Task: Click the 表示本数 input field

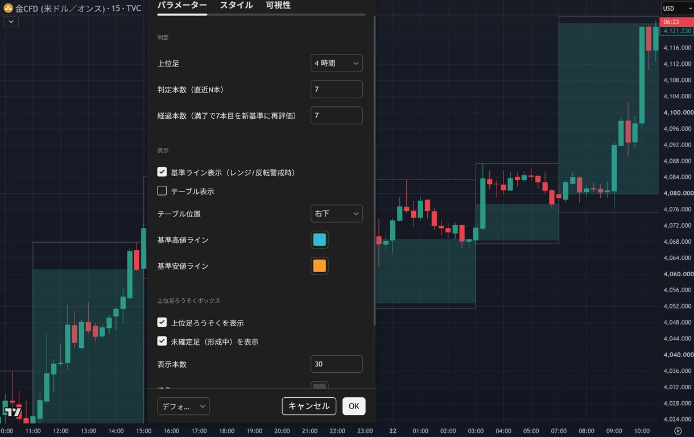Action: [x=337, y=364]
